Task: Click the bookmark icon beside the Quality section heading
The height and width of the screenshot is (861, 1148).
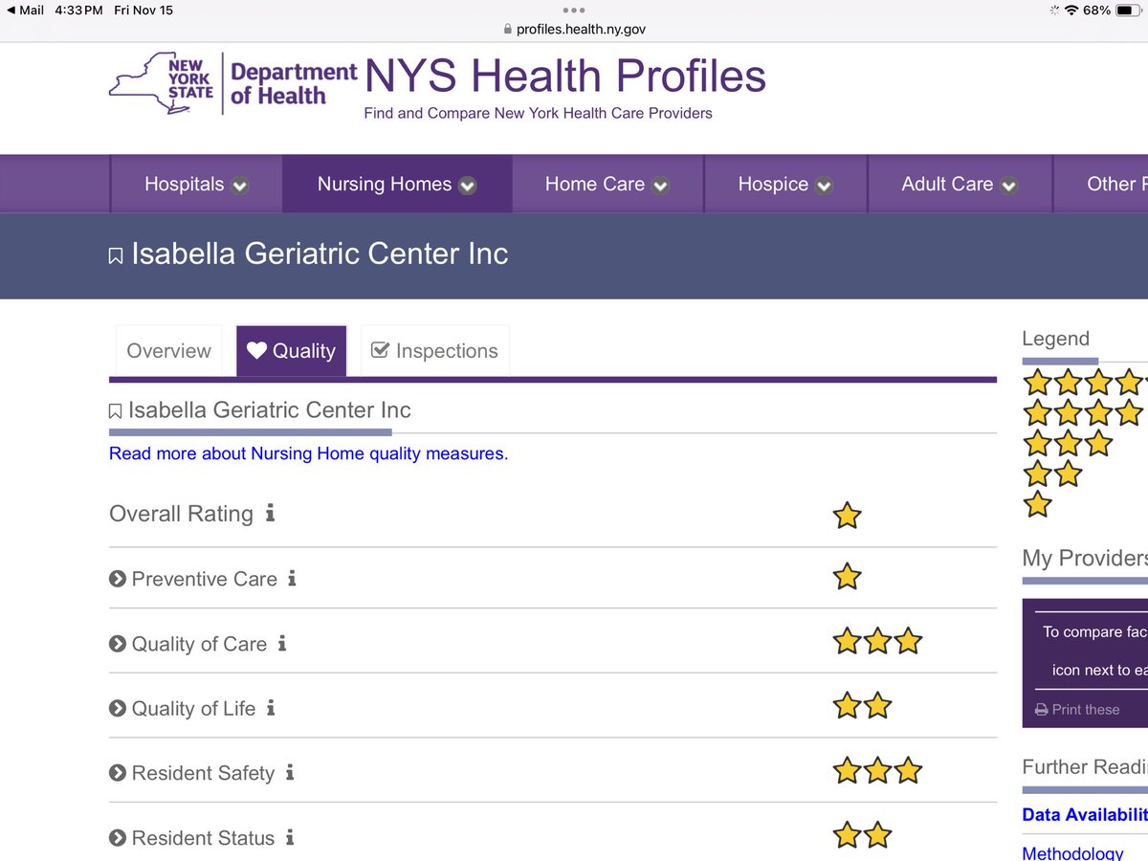Action: coord(115,411)
